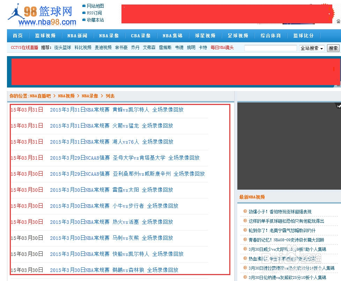Viewport: 341px width, 281px height.
Task: Open 湖人vs76人 full game replay link
Action: point(111,142)
